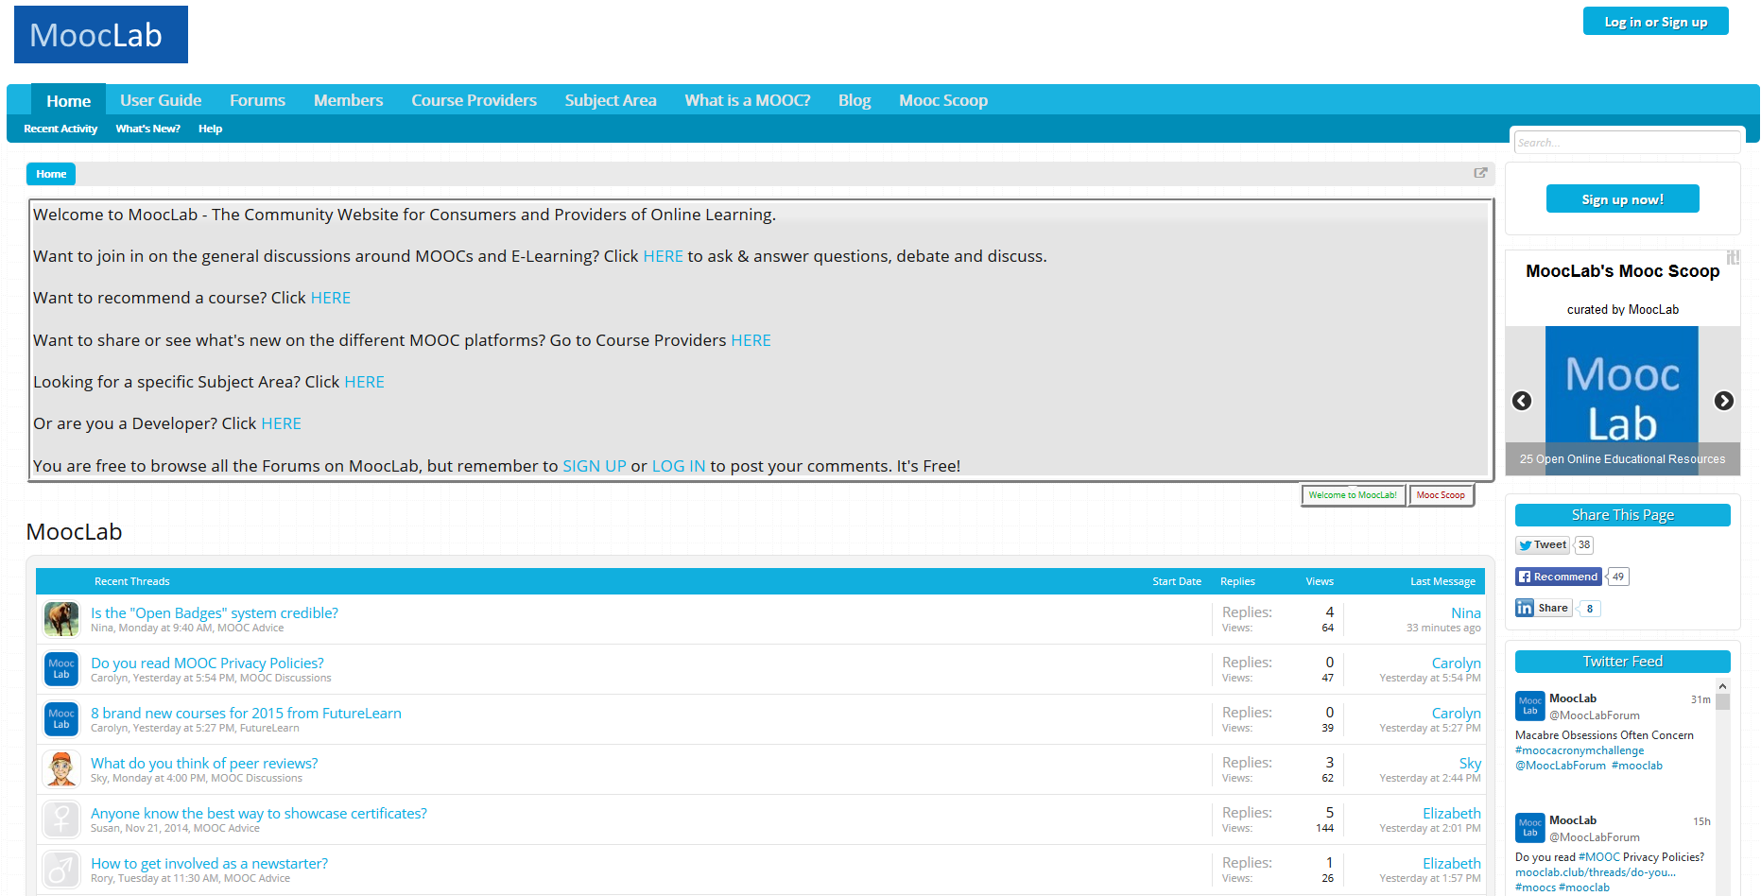Sort threads by Replies column header

1237,581
